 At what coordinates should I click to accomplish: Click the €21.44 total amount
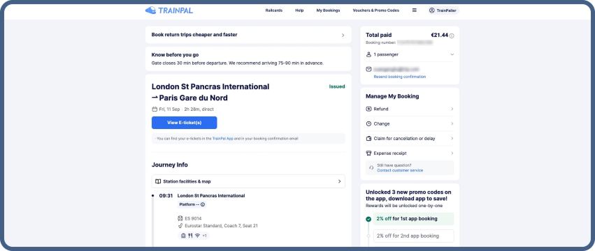[439, 35]
